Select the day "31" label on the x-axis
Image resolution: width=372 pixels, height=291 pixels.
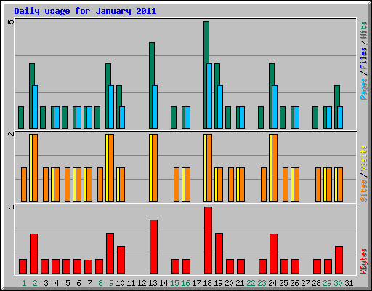(349, 283)
